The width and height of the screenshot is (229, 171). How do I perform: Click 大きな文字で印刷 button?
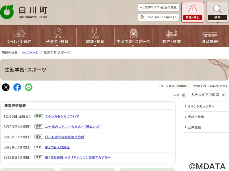point(208,95)
